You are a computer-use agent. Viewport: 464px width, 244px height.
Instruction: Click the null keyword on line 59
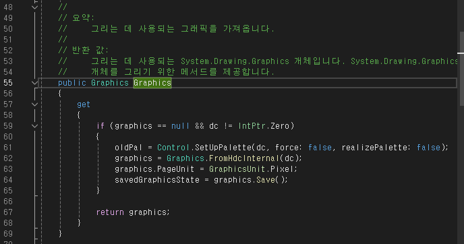point(180,126)
